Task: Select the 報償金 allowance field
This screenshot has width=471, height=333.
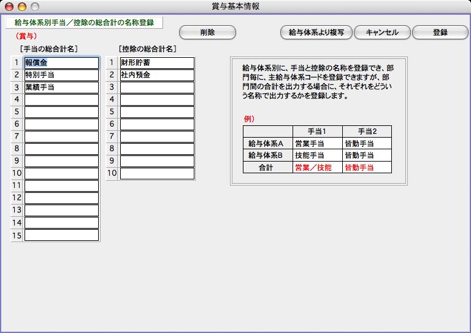Action: click(x=61, y=63)
